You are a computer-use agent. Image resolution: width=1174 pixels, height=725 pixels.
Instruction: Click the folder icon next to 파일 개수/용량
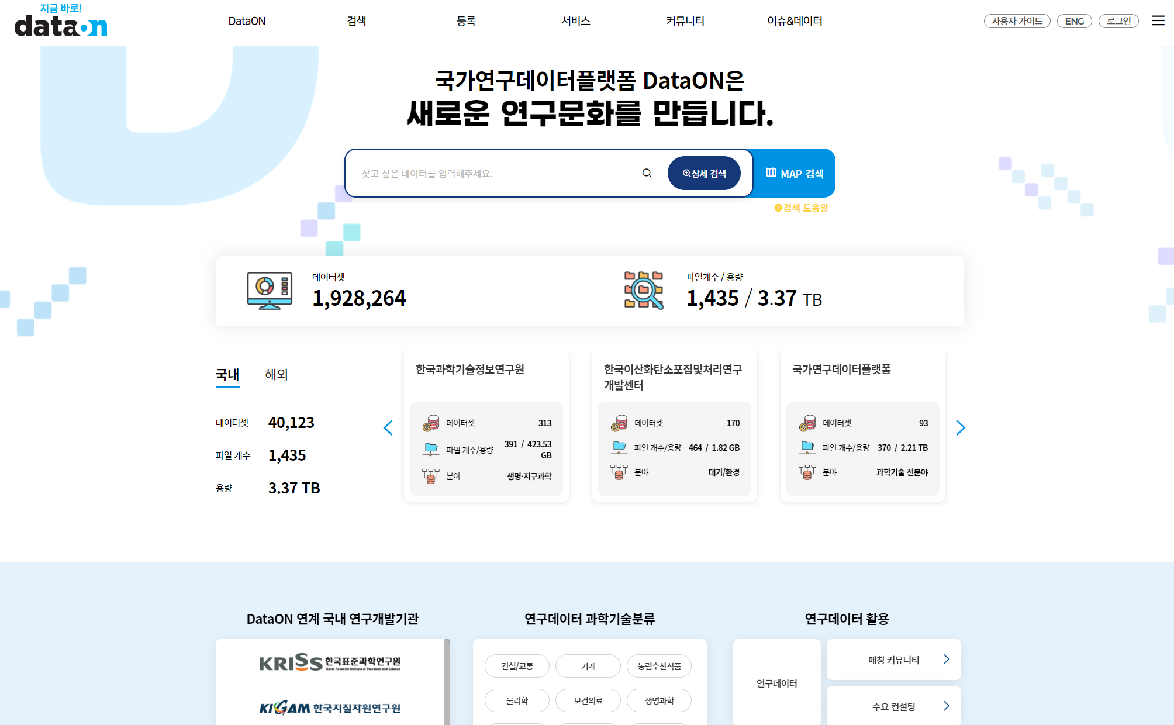coord(431,447)
